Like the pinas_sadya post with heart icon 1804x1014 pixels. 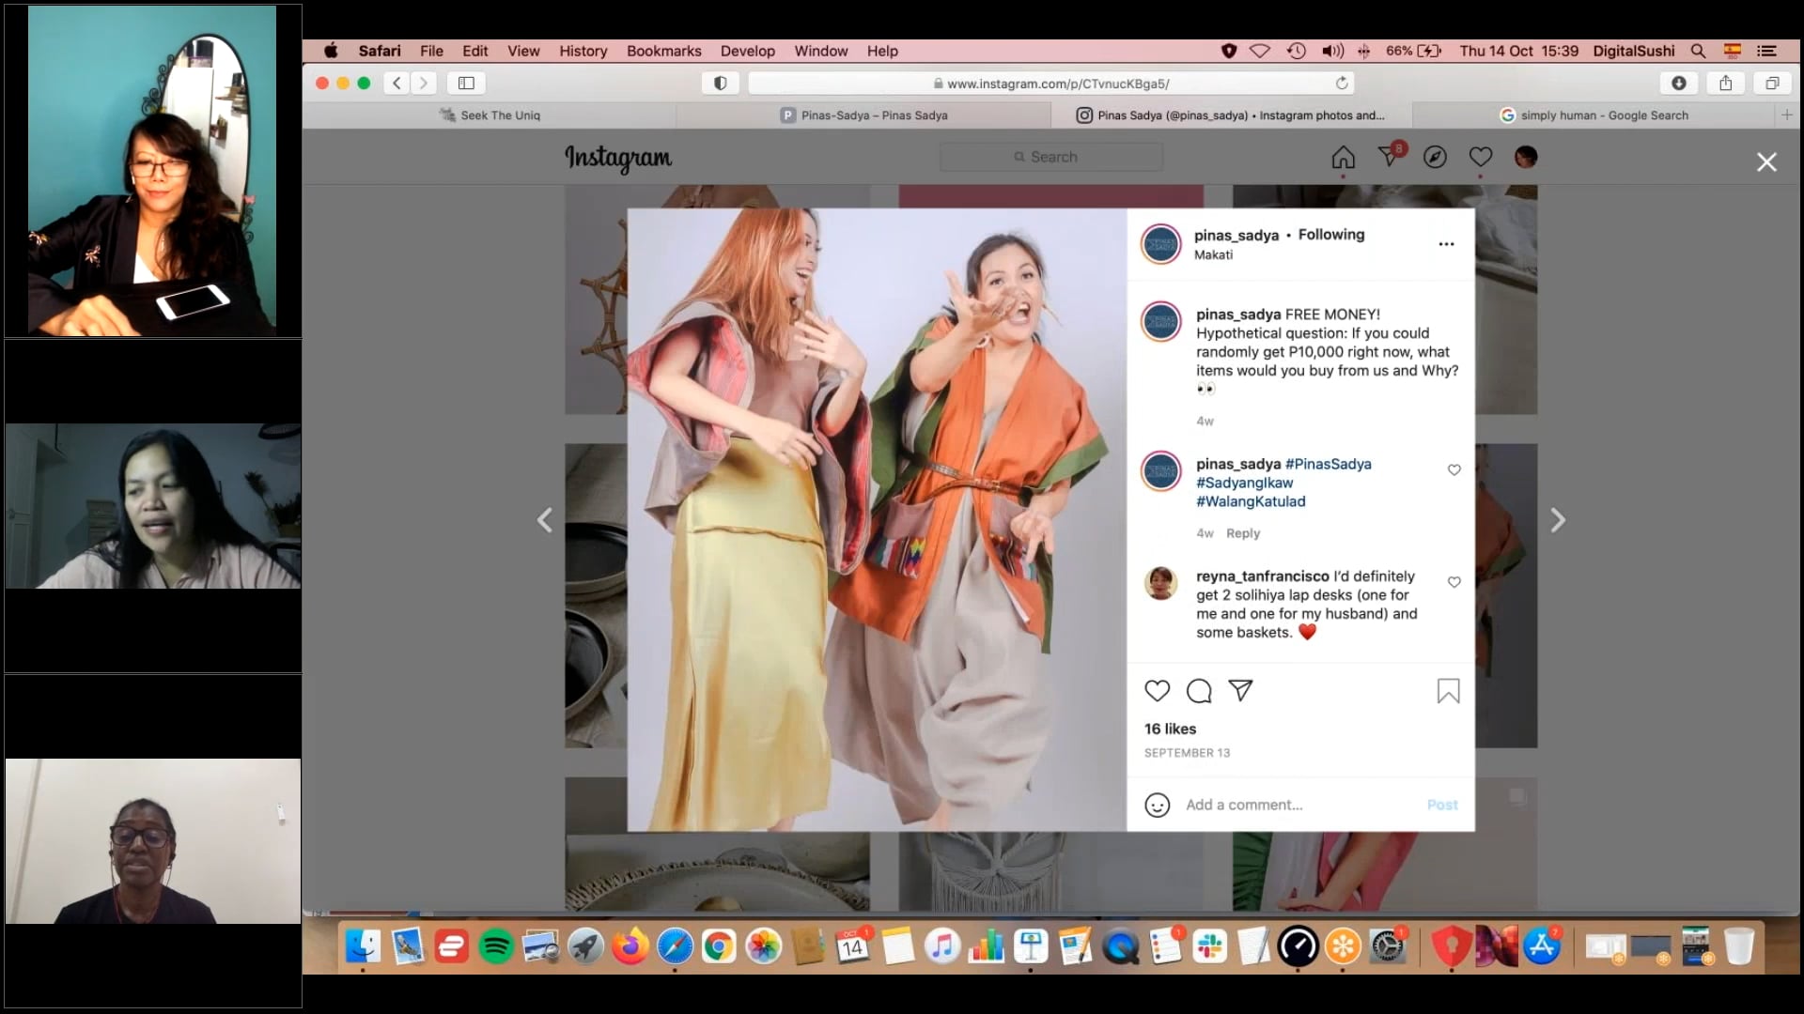tap(1157, 691)
